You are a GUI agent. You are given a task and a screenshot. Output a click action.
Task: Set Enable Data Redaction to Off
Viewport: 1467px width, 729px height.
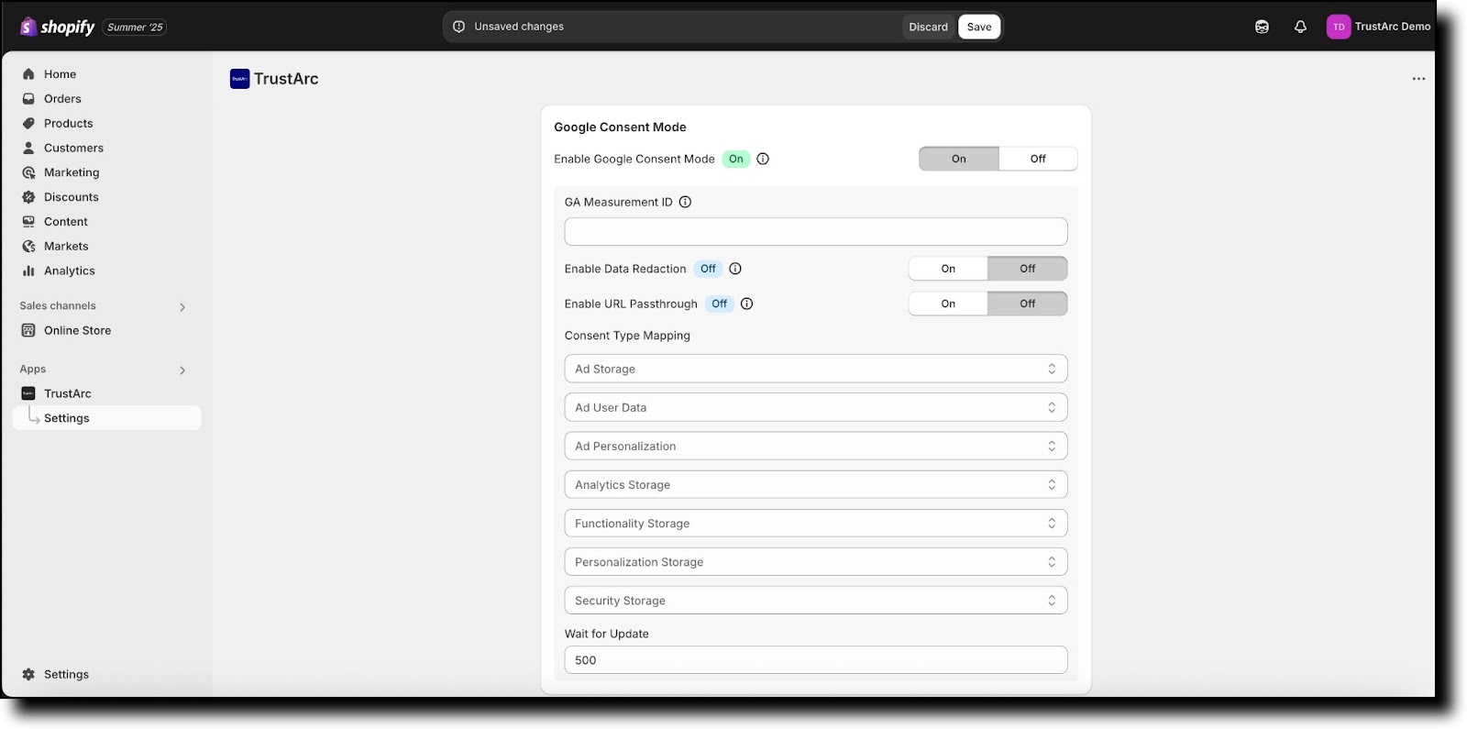pyautogui.click(x=1028, y=269)
